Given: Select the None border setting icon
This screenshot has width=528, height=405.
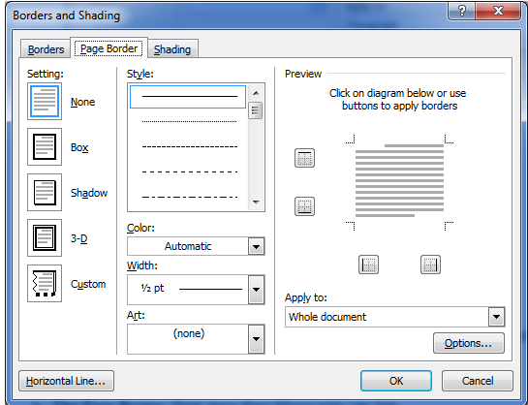Looking at the screenshot, I should tap(45, 102).
